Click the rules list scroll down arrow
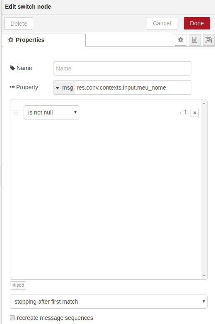Image resolution: width=215 pixels, height=324 pixels. point(204,276)
